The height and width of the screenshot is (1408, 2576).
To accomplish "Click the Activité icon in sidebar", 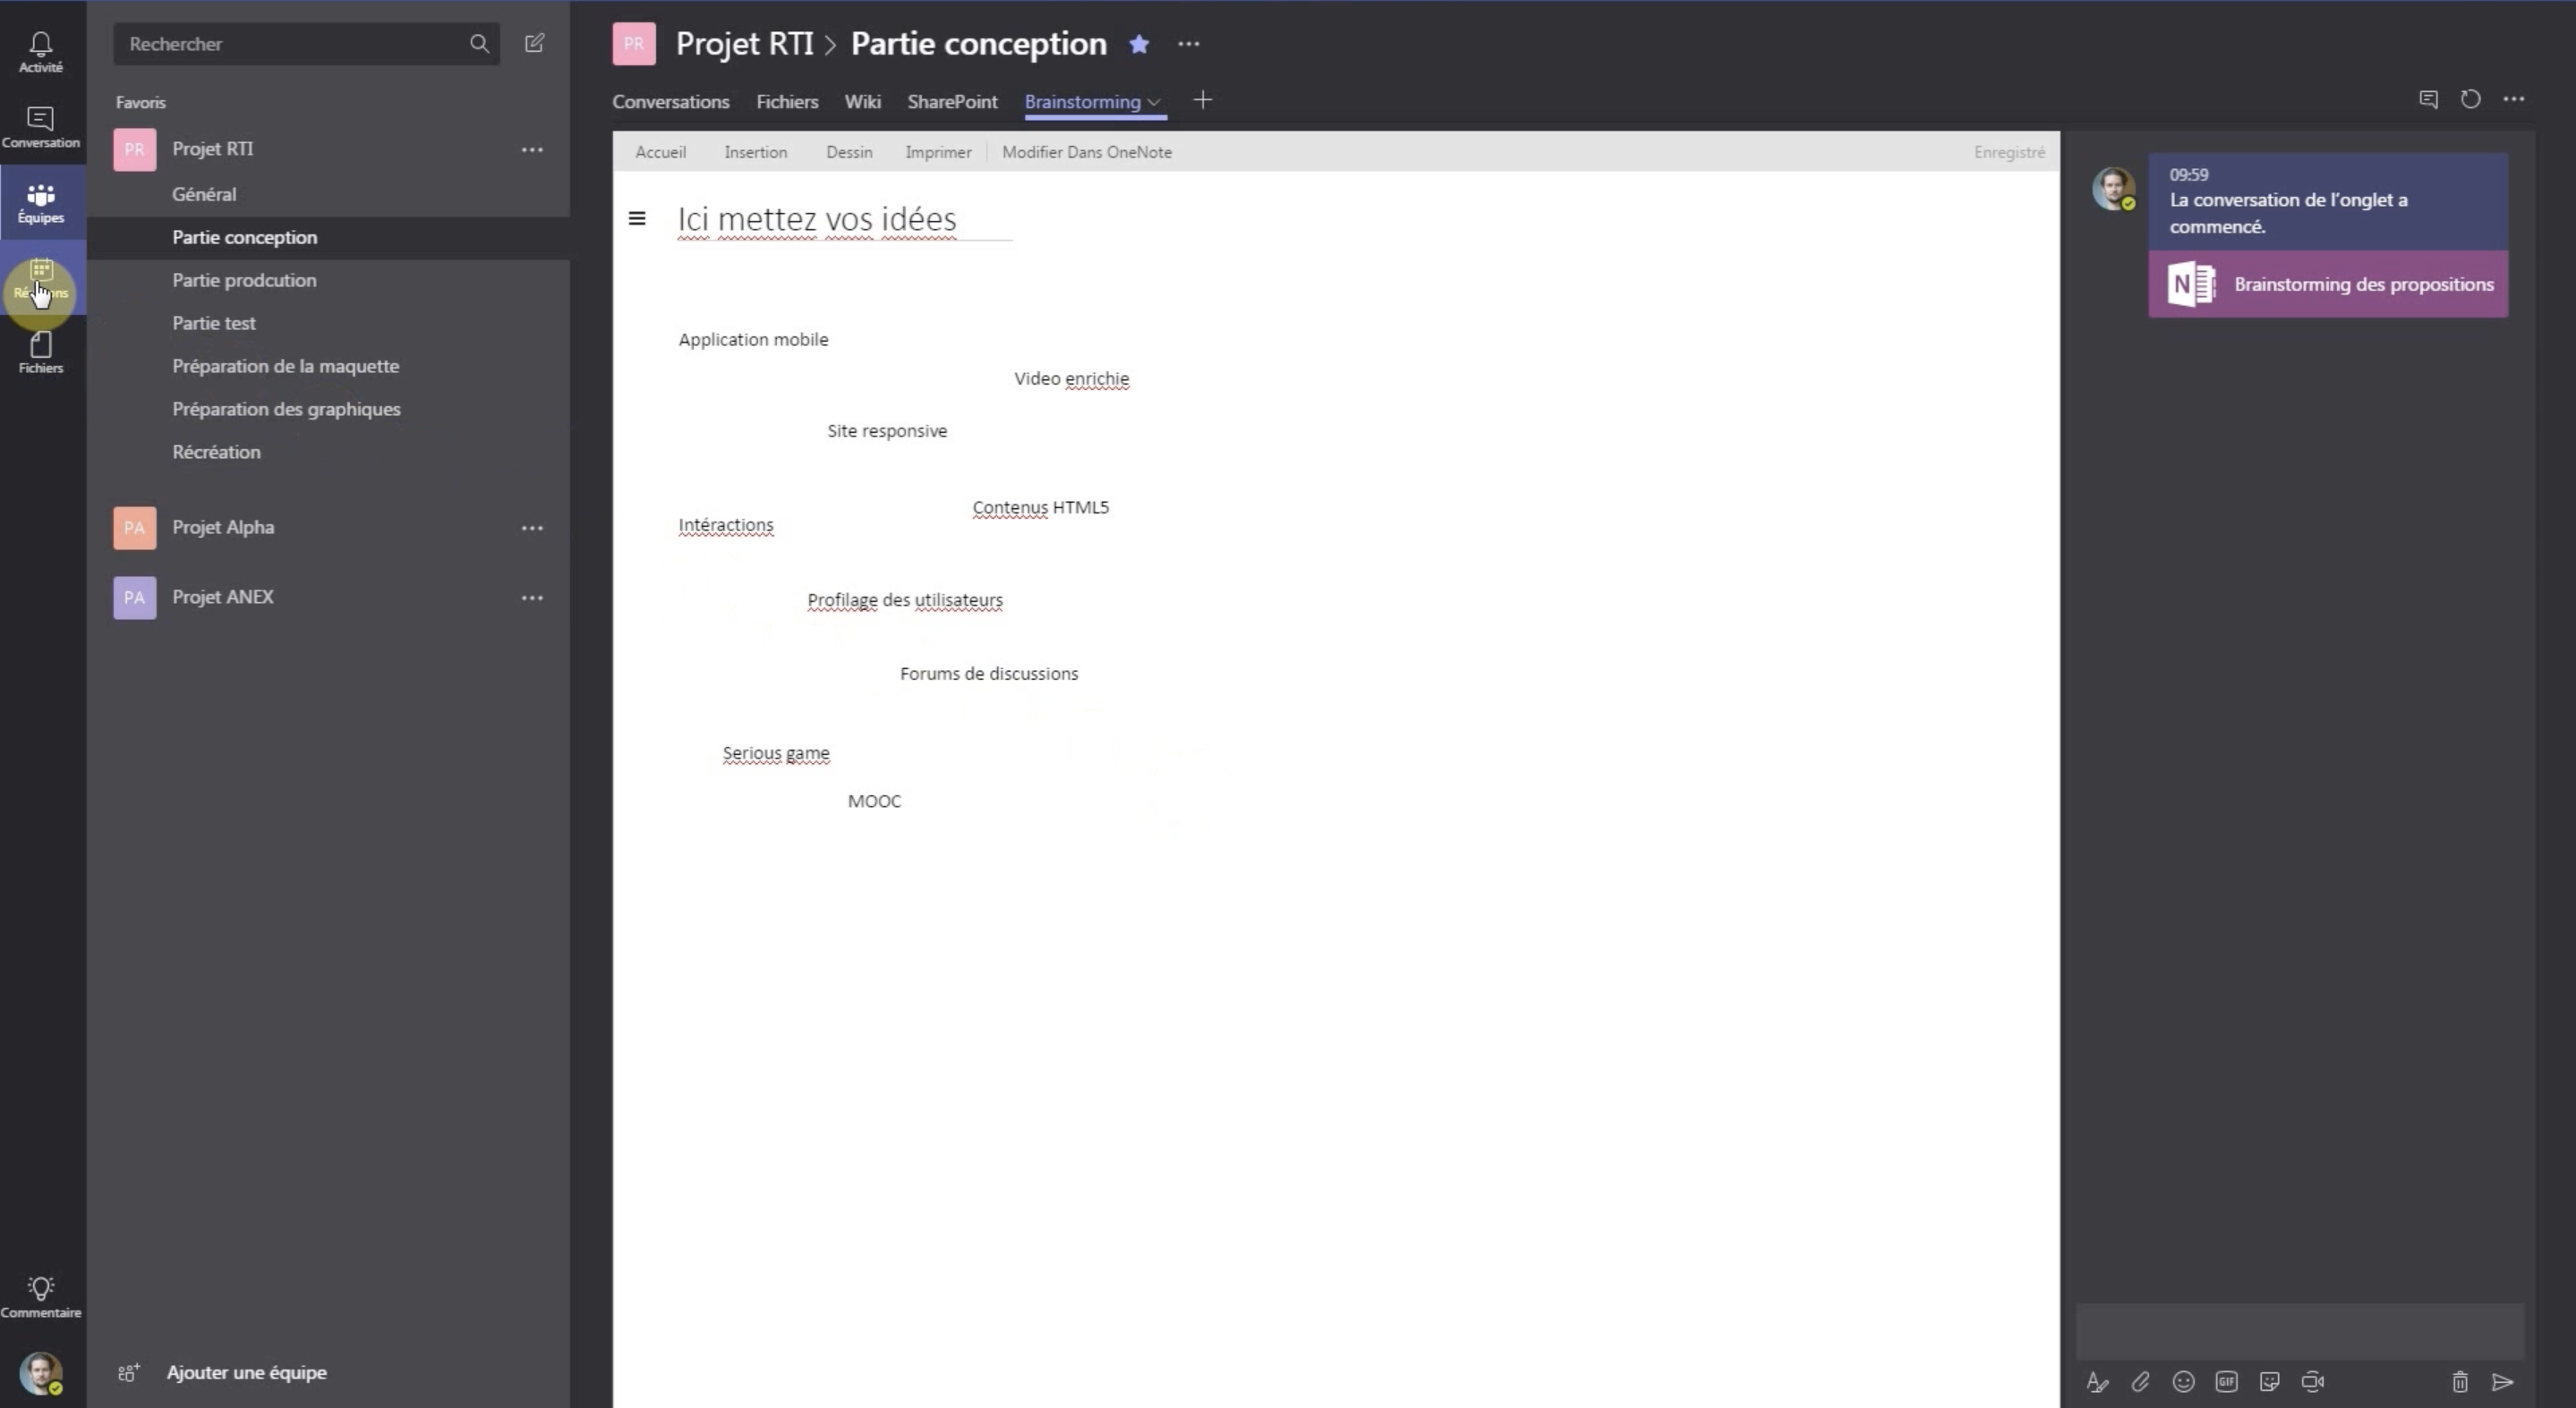I will 42,48.
